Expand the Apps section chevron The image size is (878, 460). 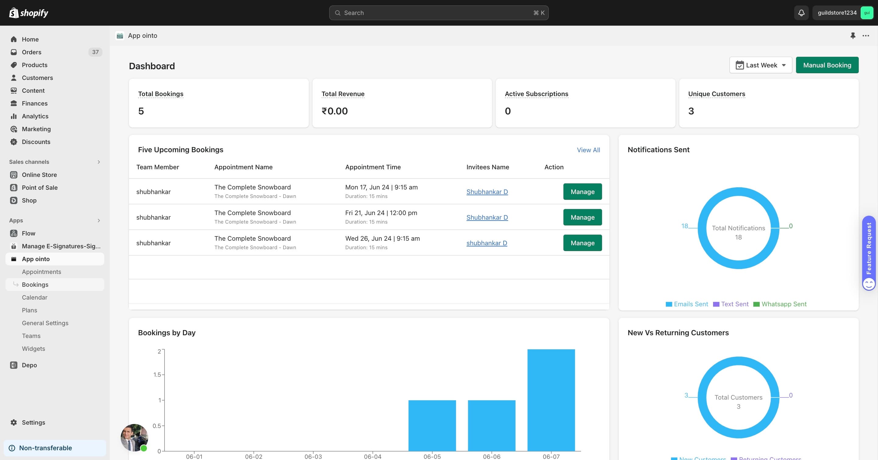(x=99, y=221)
